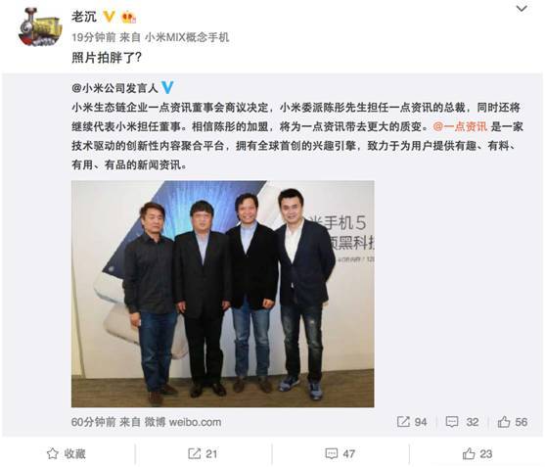Open the 60分钟前 original post timestamp
545x467 pixels.
coord(94,422)
